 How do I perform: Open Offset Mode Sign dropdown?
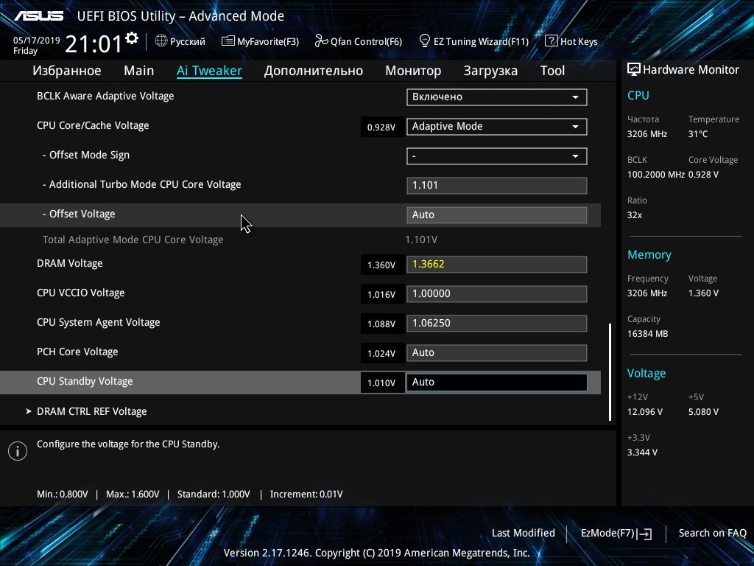click(497, 156)
